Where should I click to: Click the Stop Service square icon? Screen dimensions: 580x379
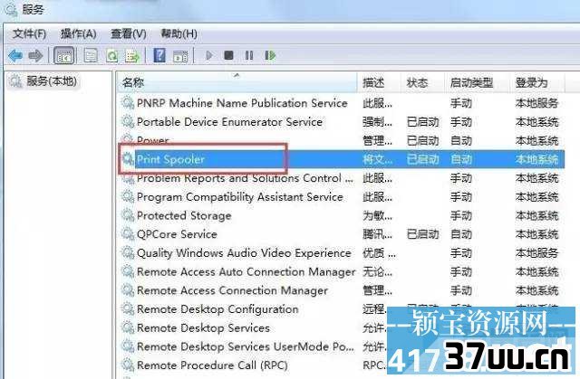pyautogui.click(x=228, y=55)
